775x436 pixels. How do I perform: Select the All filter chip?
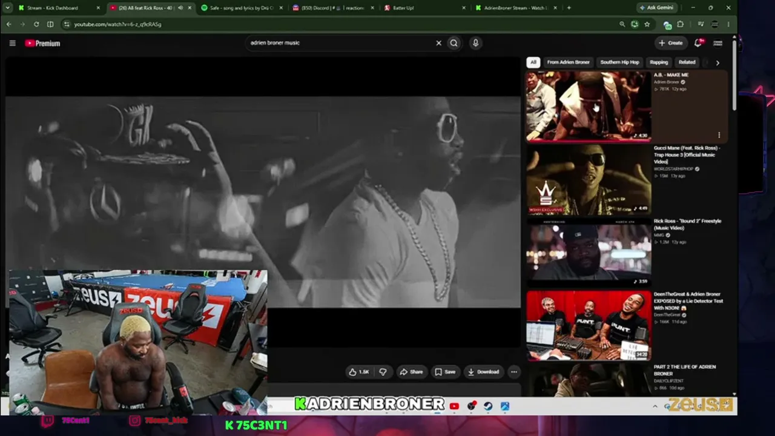[x=533, y=62]
